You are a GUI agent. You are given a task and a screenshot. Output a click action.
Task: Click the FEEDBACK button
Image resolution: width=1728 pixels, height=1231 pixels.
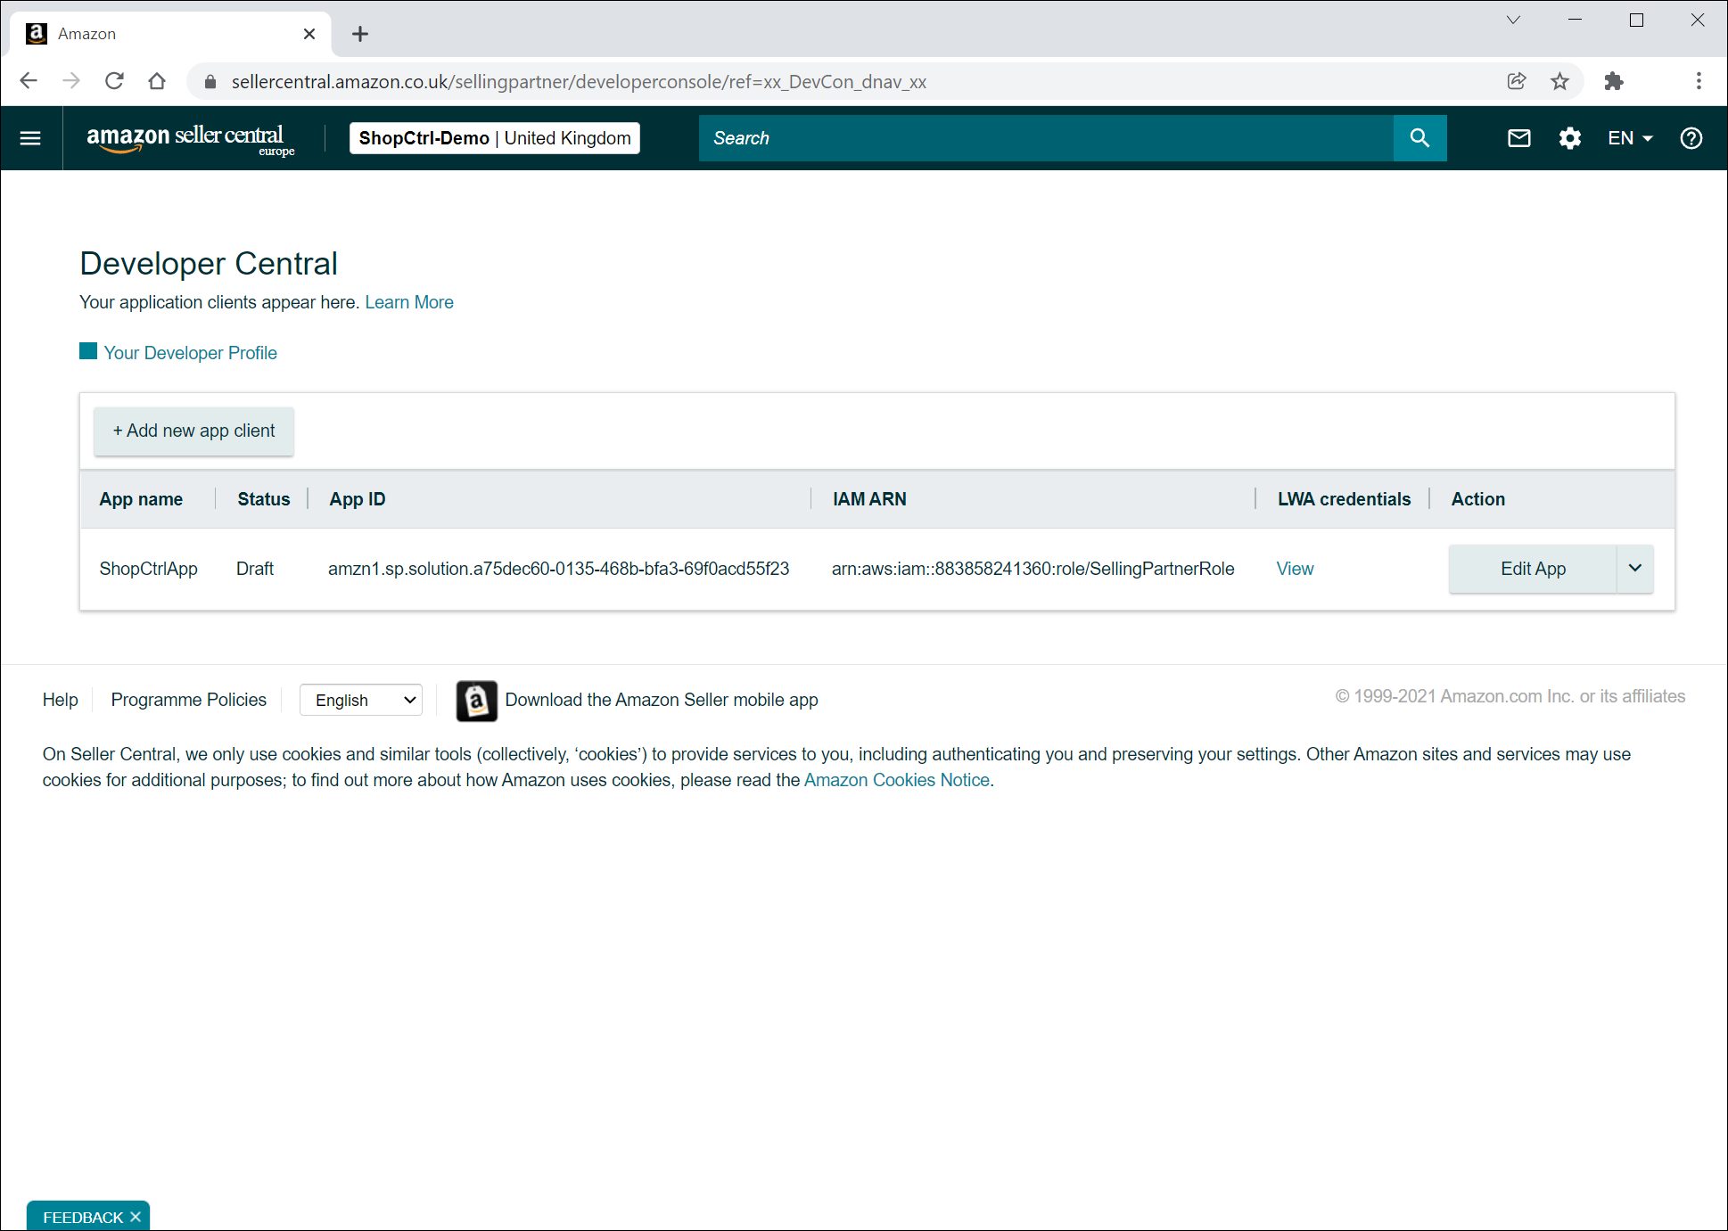coord(83,1217)
